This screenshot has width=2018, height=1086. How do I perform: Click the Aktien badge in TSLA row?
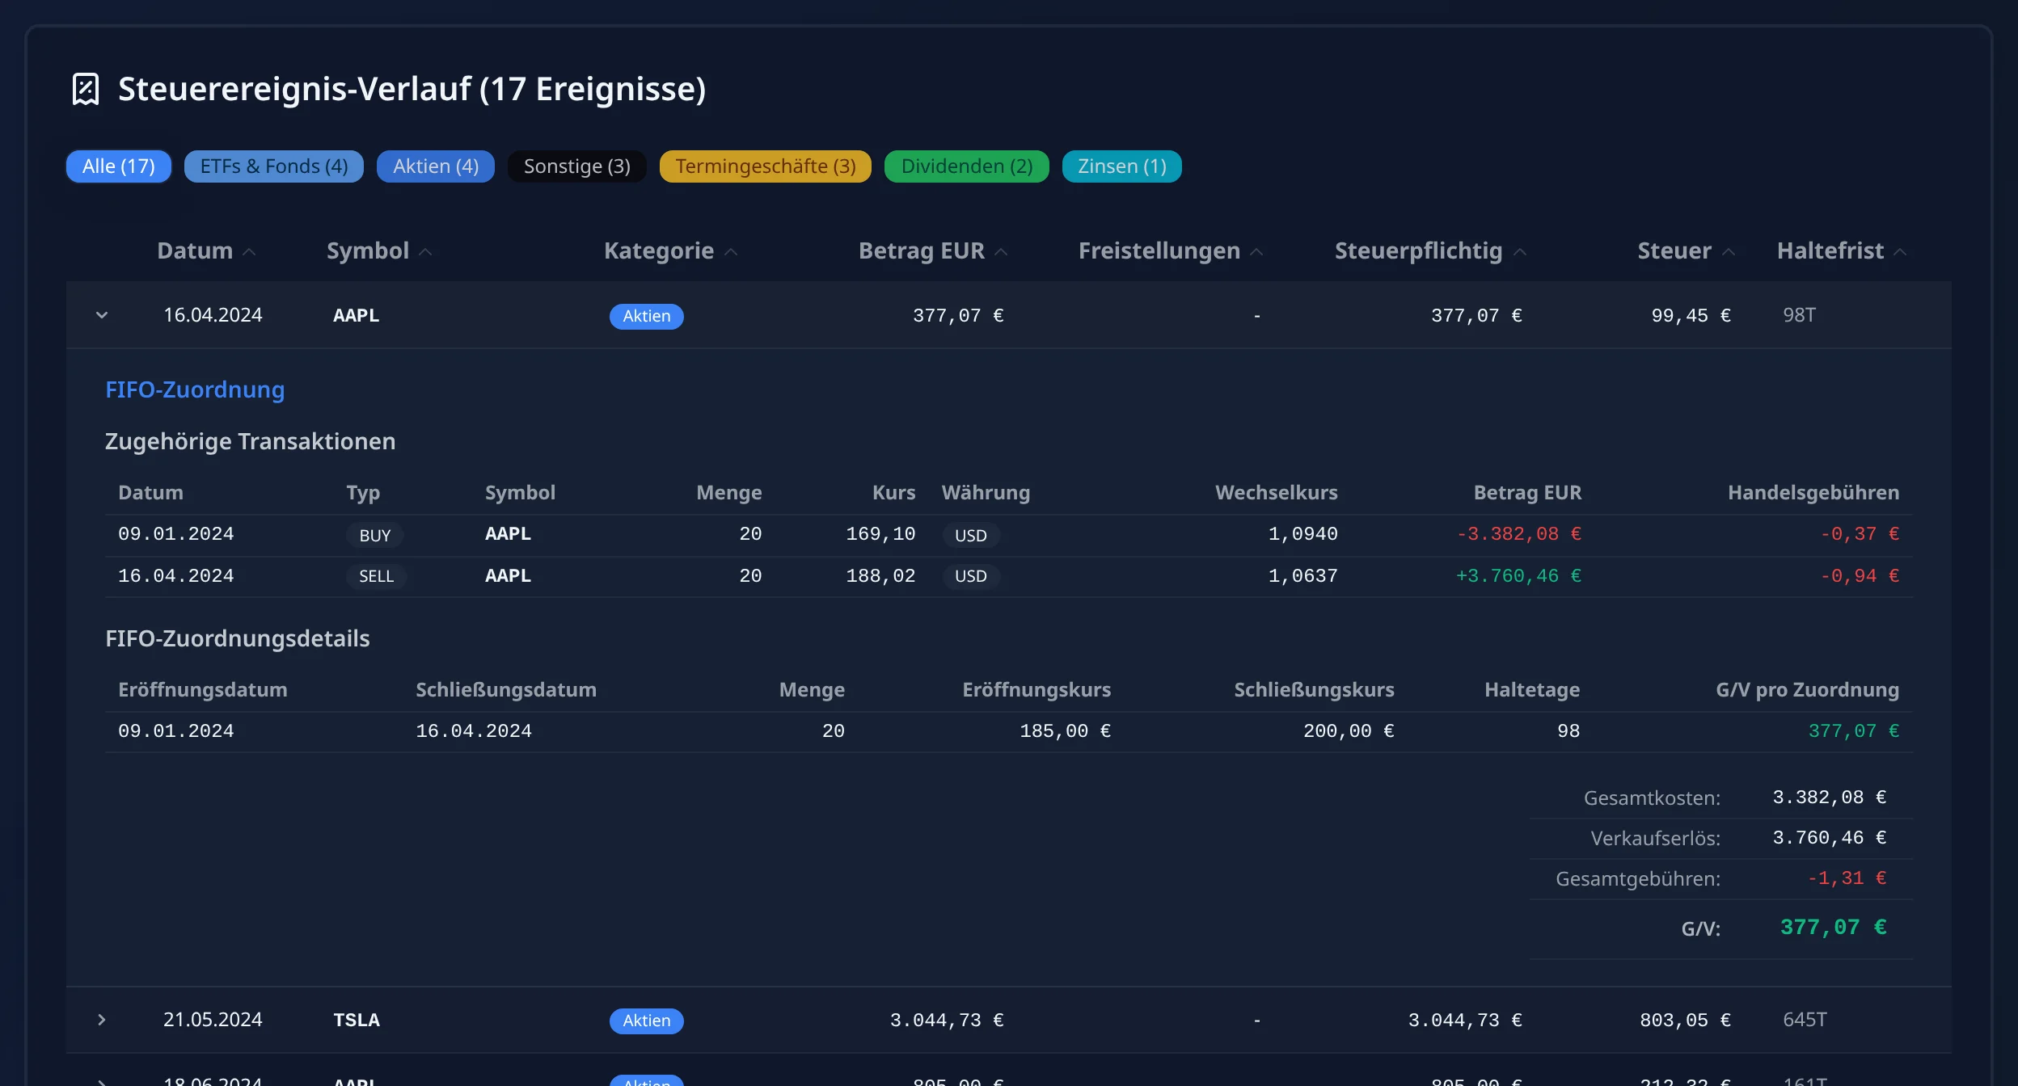pos(647,1021)
